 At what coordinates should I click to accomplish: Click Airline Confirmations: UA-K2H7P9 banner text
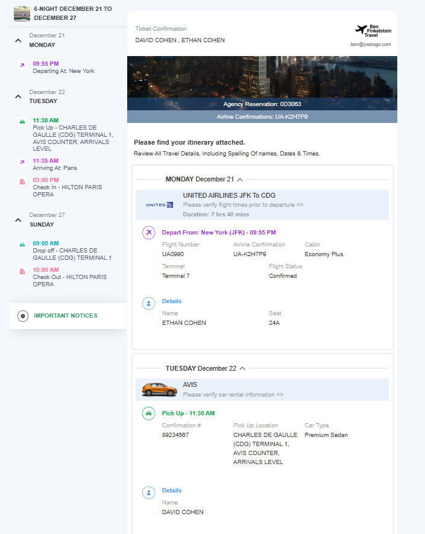click(262, 117)
